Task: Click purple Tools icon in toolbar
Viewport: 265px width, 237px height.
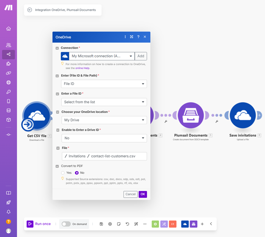Action: (x=164, y=224)
